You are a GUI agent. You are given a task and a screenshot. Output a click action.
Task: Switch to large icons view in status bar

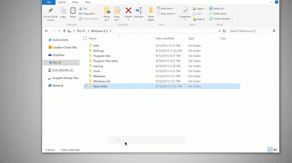(275, 150)
